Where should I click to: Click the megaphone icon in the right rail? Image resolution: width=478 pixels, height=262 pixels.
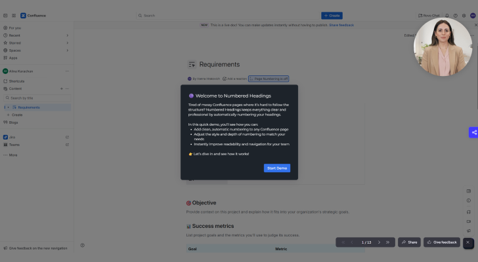[x=469, y=231]
